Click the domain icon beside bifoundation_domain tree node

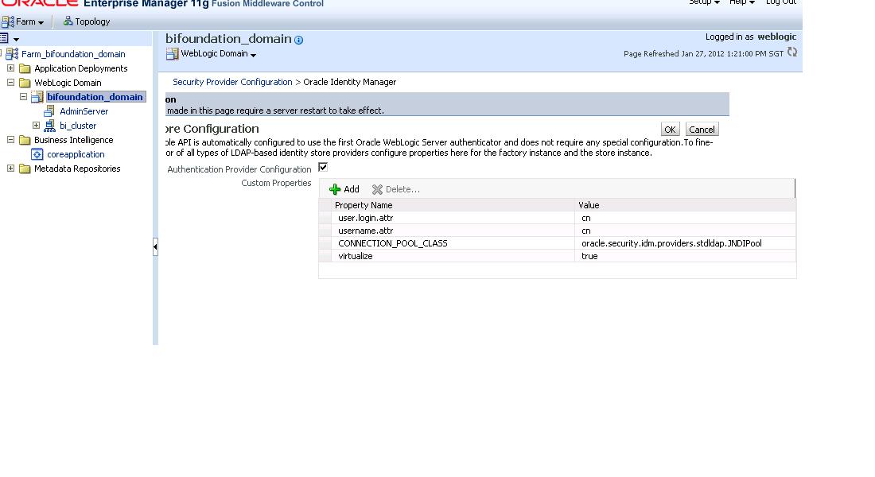coord(37,97)
